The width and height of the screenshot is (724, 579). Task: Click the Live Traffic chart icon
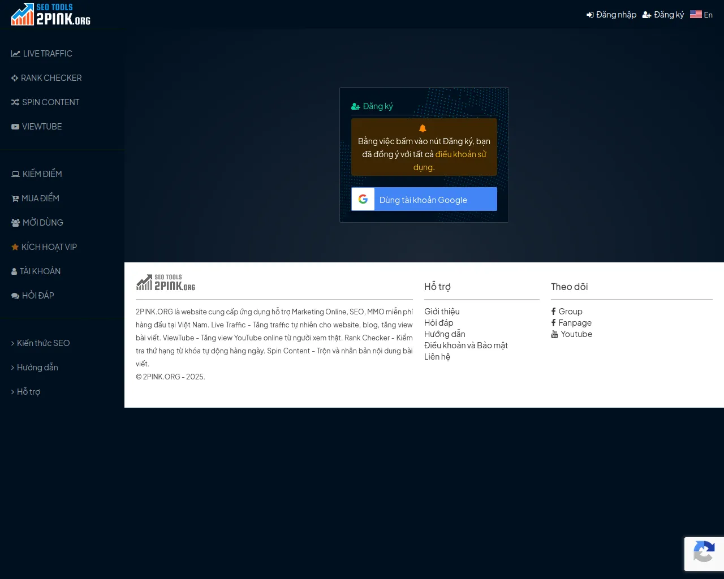[x=16, y=54]
